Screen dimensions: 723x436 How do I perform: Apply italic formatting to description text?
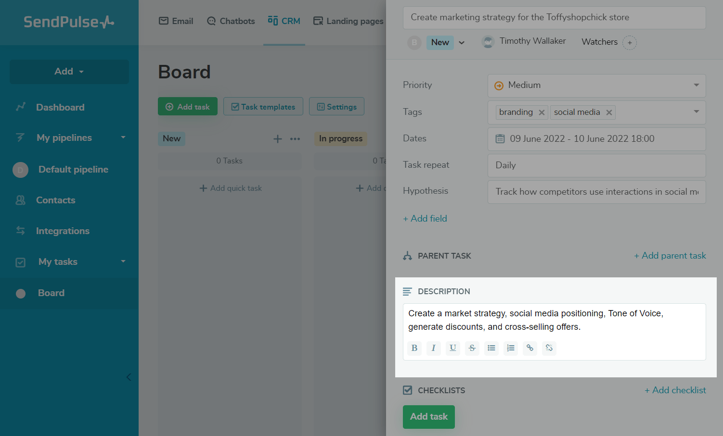click(434, 348)
